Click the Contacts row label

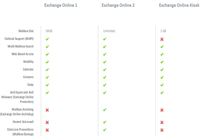(x=28, y=77)
